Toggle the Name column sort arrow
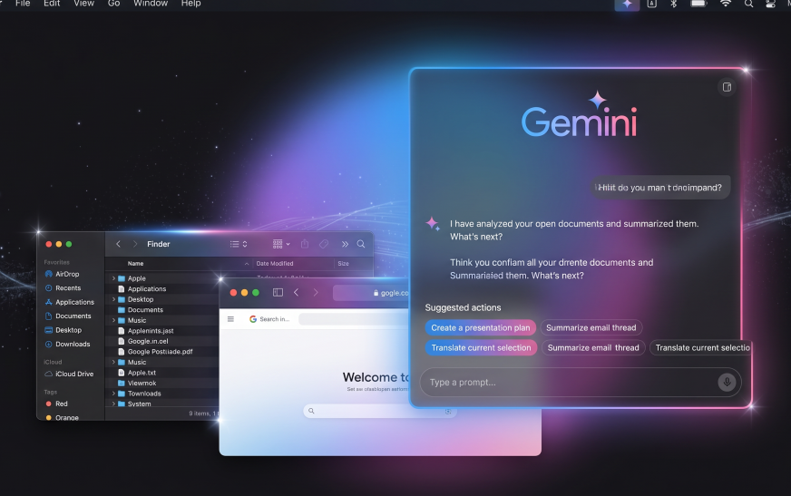The image size is (791, 496). [x=246, y=264]
